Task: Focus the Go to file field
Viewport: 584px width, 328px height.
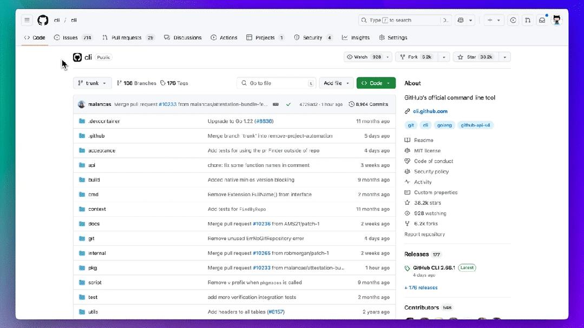Action: (x=277, y=83)
